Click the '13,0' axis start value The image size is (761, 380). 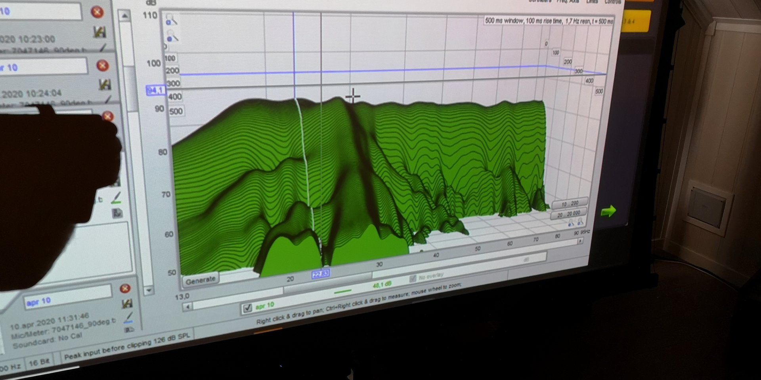[x=182, y=296]
